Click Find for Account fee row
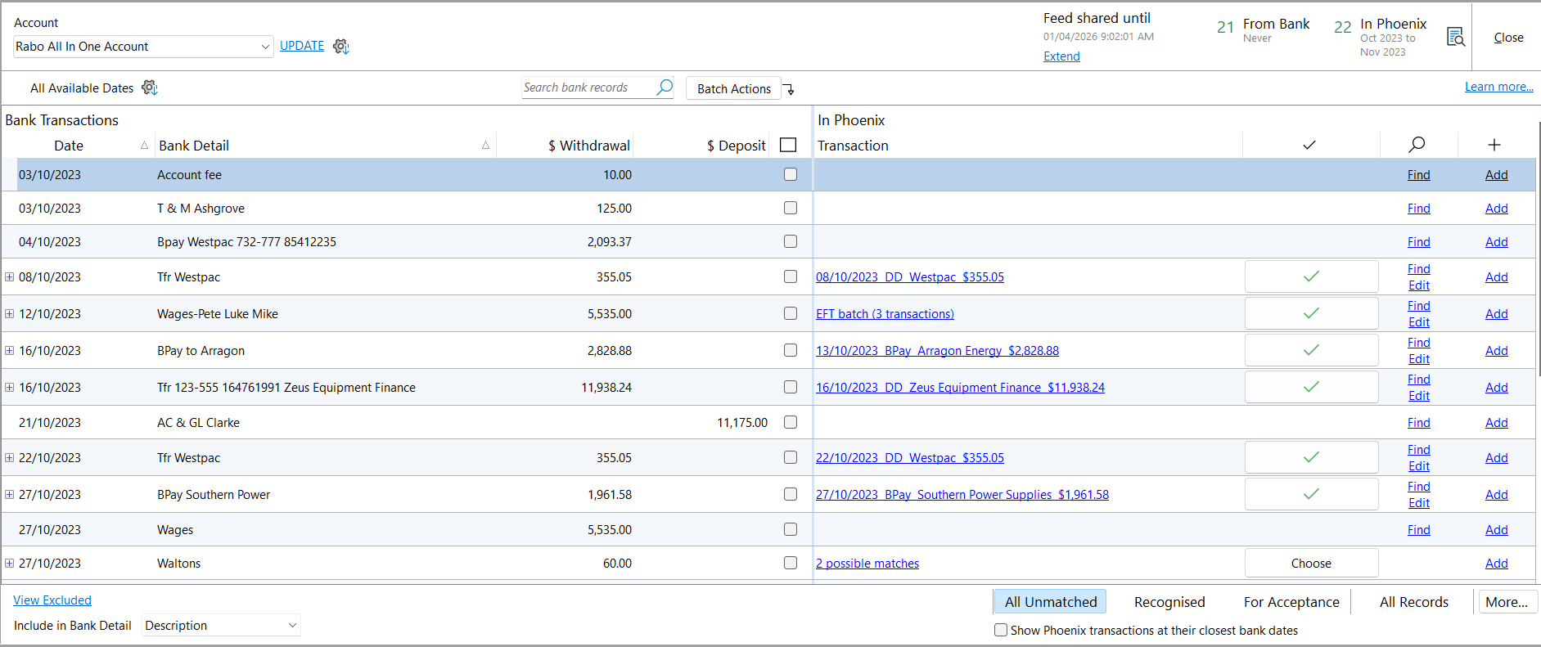Screen dimensions: 1541x647 [1418, 175]
